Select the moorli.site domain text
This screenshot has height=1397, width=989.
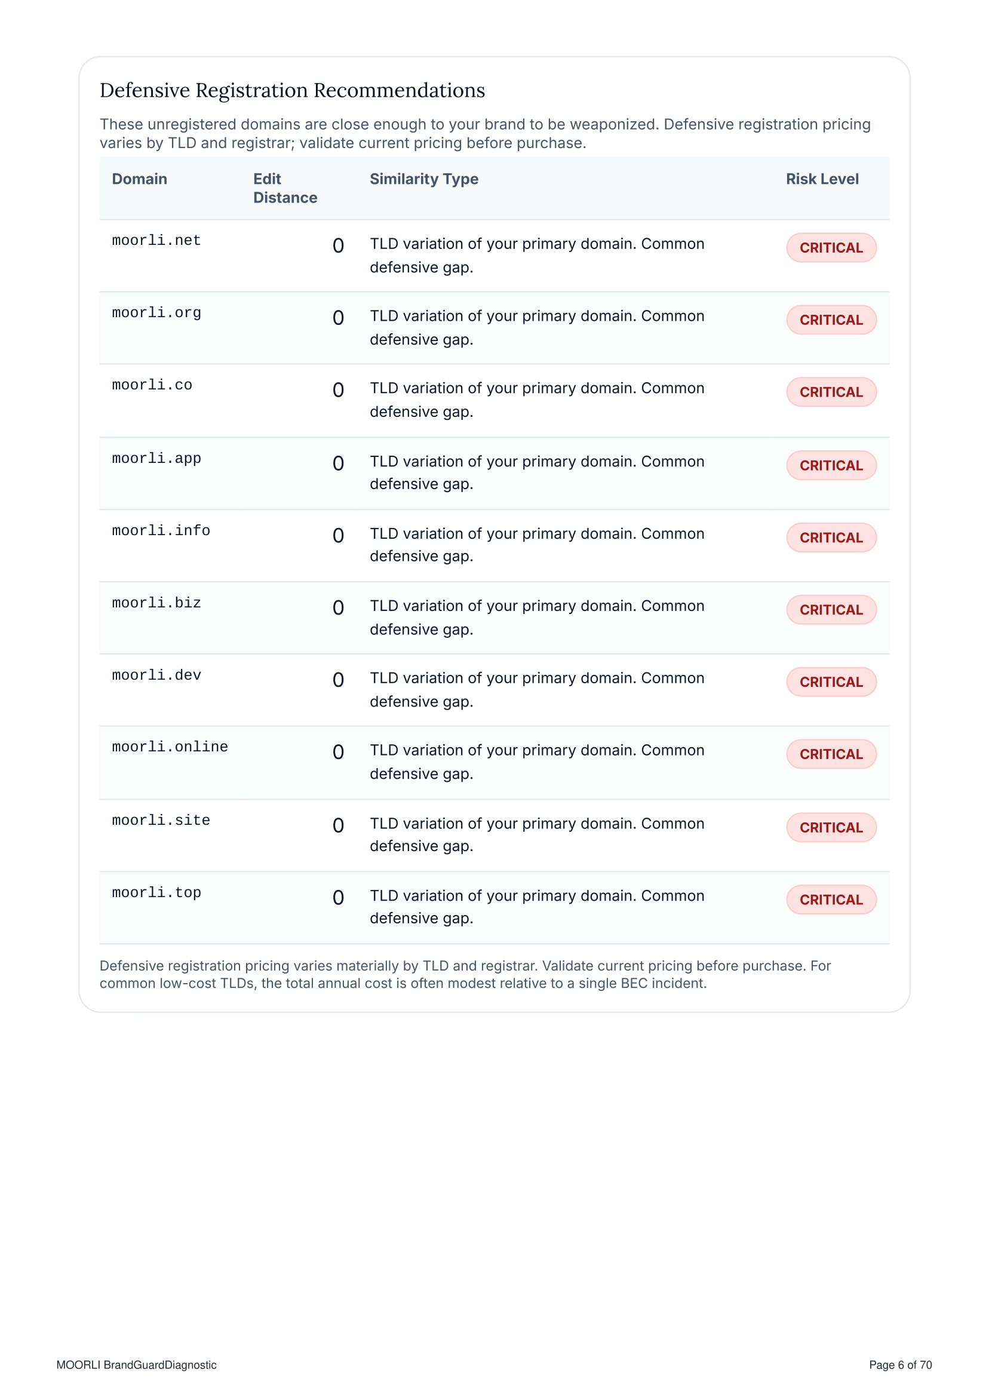point(161,821)
